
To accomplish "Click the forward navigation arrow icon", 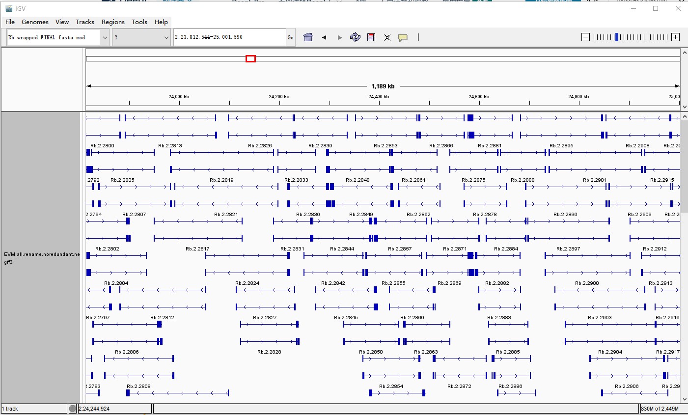I will pyautogui.click(x=339, y=37).
